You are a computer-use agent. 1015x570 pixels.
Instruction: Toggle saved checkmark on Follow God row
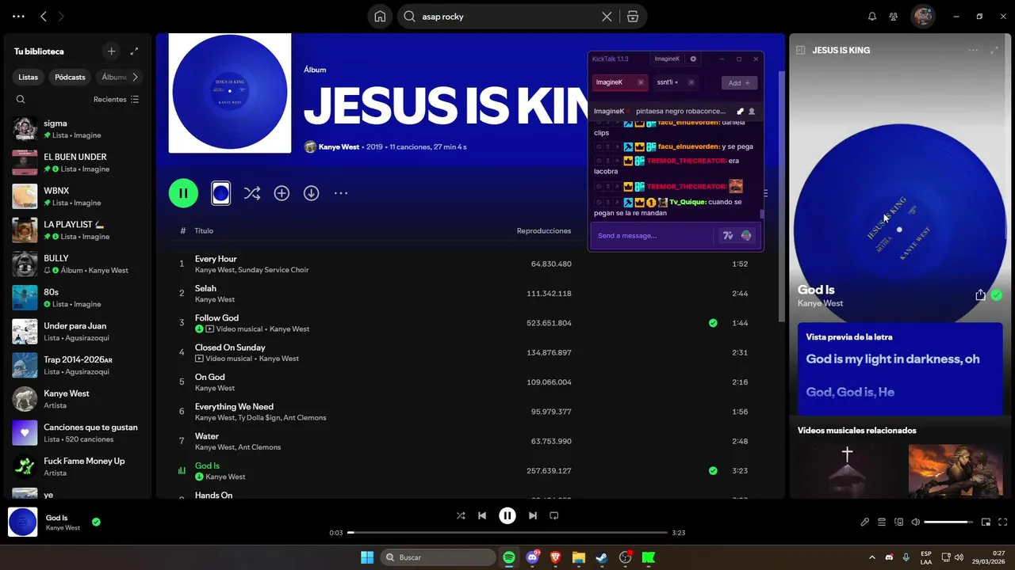coord(713,323)
